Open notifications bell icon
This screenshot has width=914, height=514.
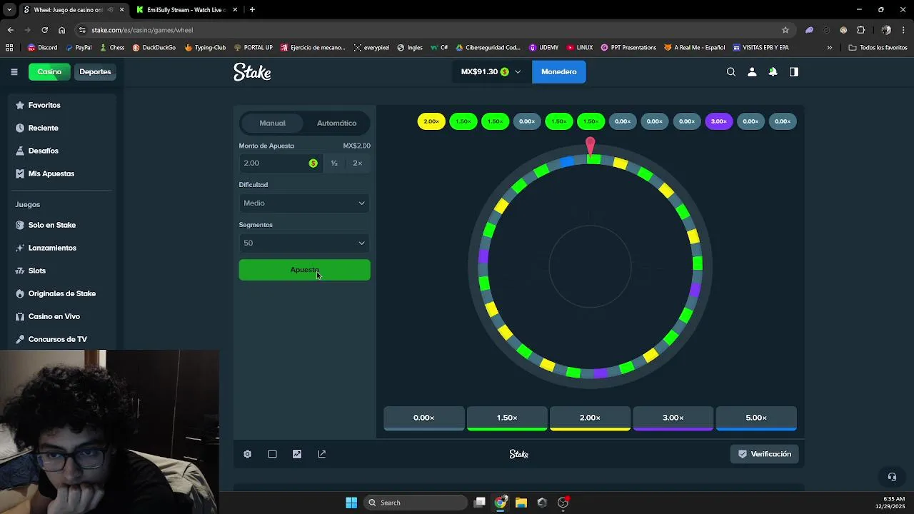773,71
